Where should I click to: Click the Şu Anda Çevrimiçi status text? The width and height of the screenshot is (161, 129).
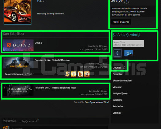(126, 35)
